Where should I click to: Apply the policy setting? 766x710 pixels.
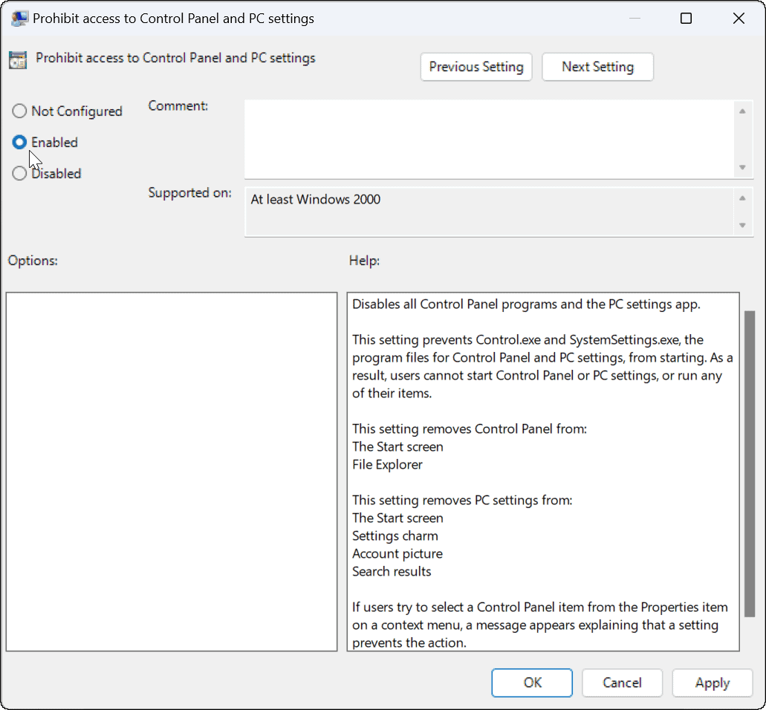click(712, 683)
